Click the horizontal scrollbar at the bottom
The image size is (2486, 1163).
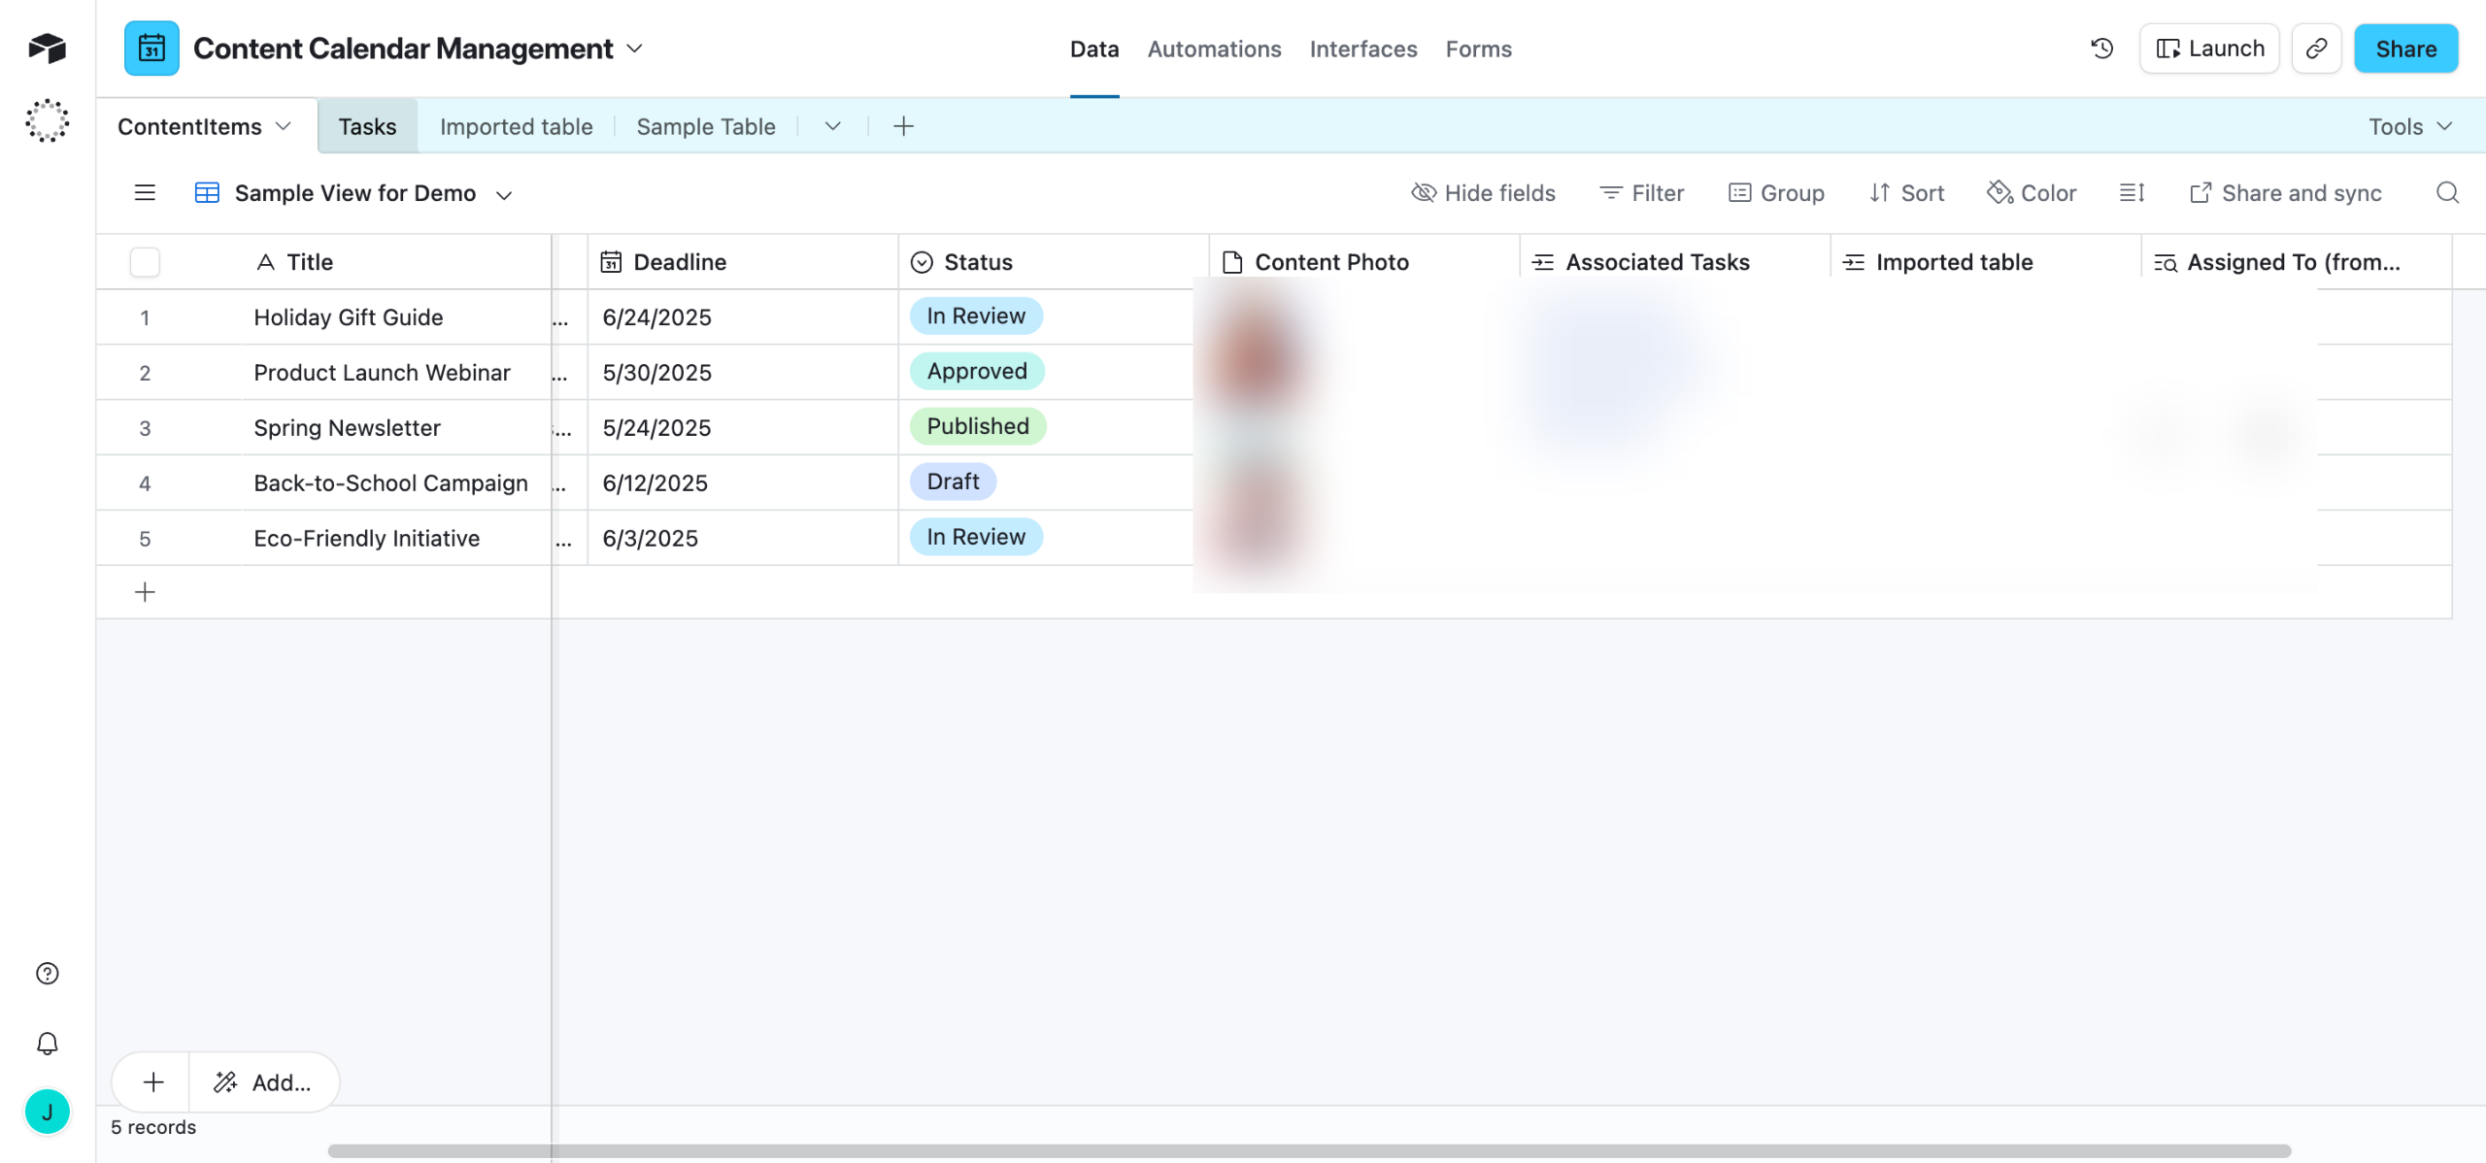(x=1309, y=1150)
